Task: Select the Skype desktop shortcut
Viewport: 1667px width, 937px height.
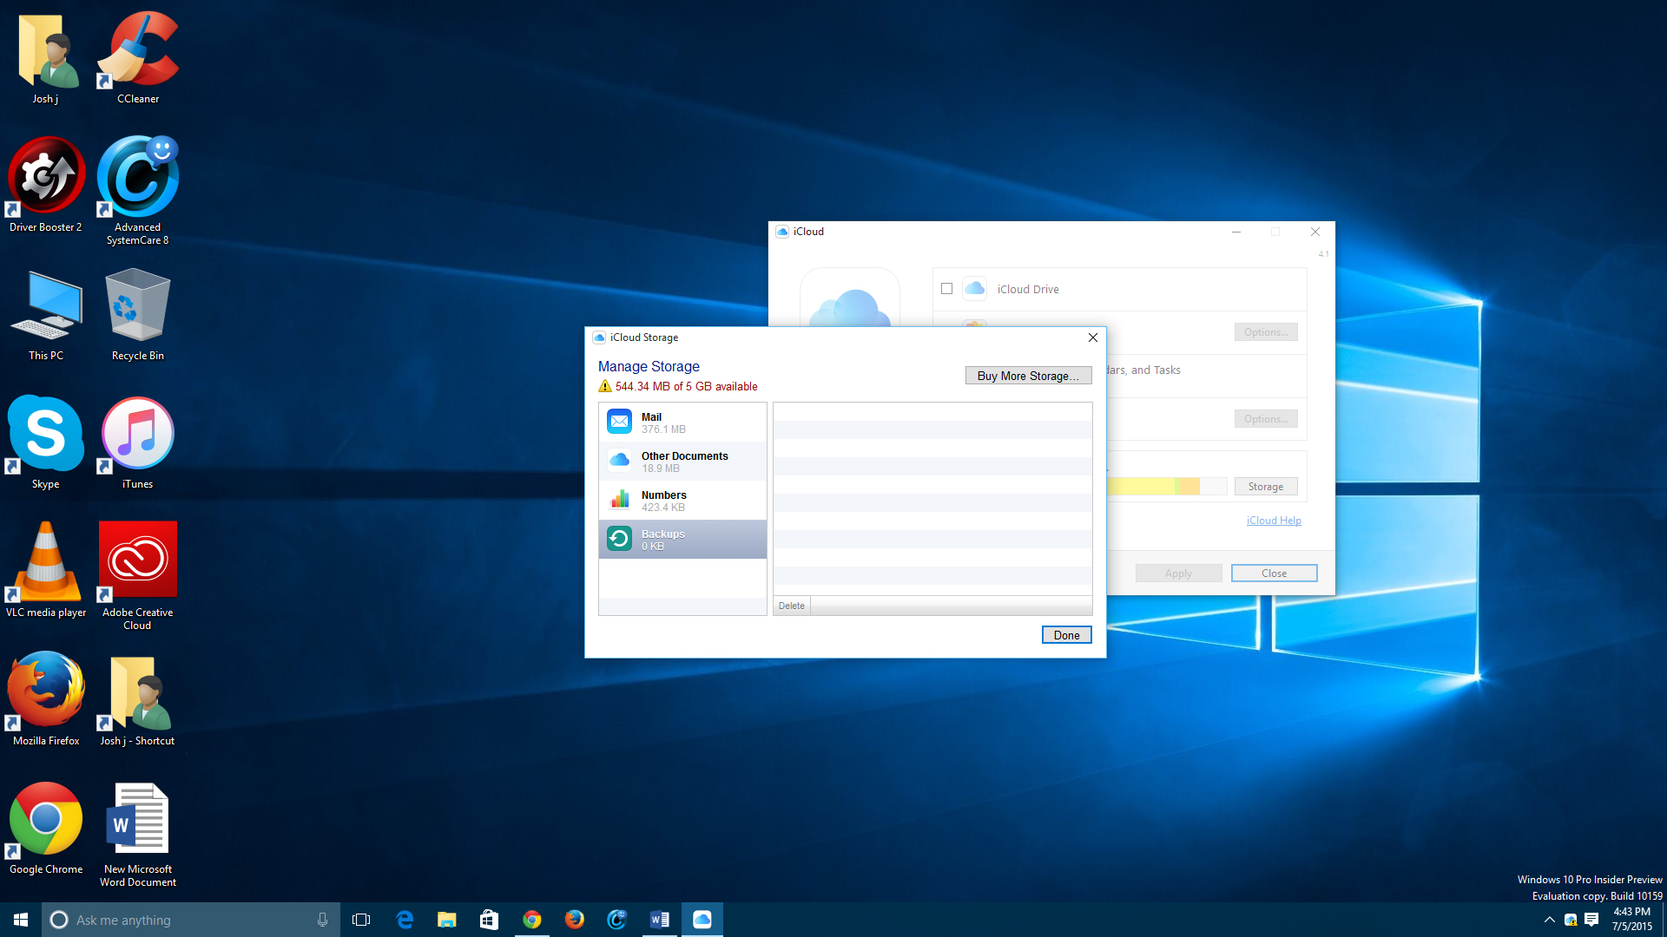Action: [x=46, y=442]
